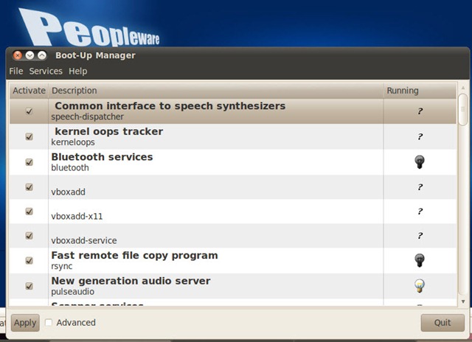Disable the rsync activate checkbox
The image size is (472, 342).
[29, 260]
